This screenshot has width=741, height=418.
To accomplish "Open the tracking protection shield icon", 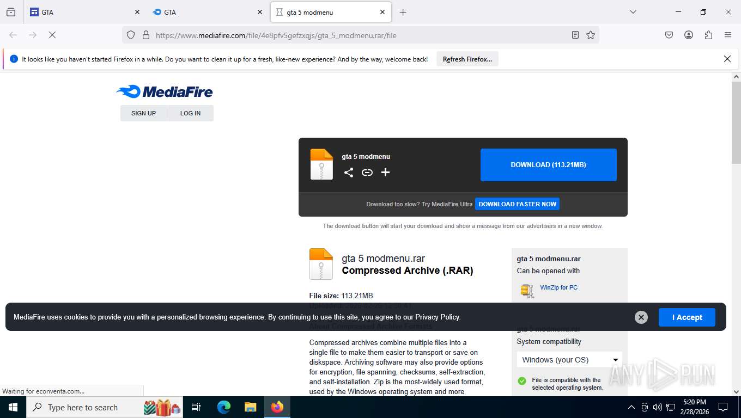I will pyautogui.click(x=131, y=35).
